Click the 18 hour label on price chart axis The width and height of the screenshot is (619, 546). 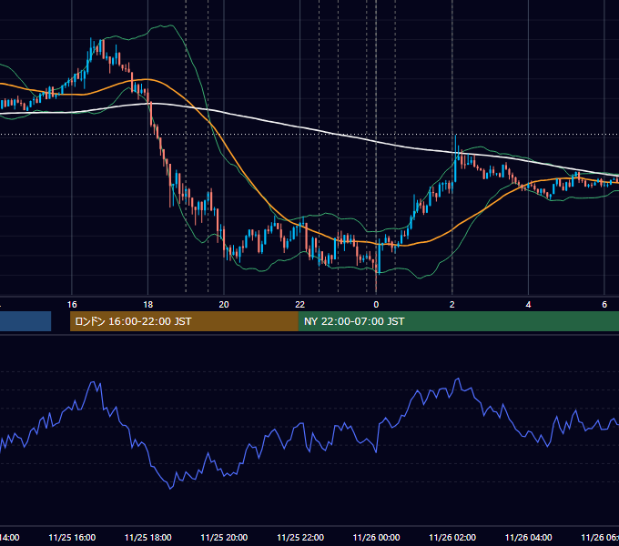click(x=148, y=304)
